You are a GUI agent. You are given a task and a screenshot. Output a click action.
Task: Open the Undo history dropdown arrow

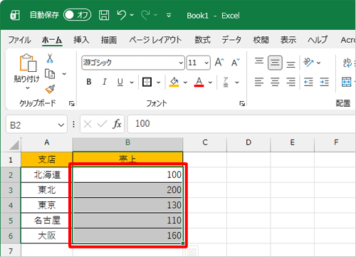tap(132, 15)
